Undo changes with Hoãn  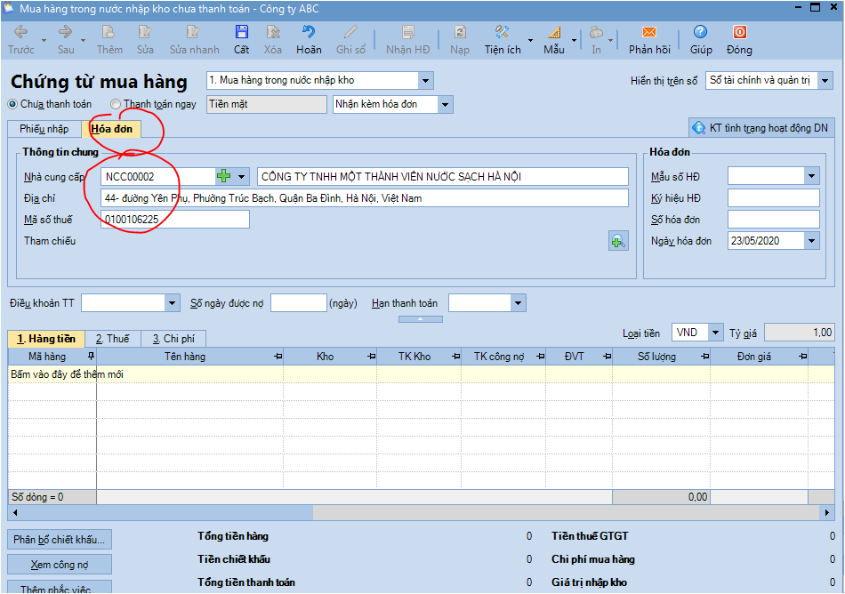(309, 40)
